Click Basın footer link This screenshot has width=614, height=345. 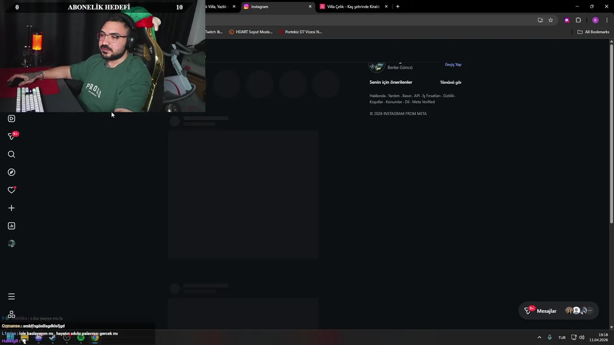click(x=407, y=96)
